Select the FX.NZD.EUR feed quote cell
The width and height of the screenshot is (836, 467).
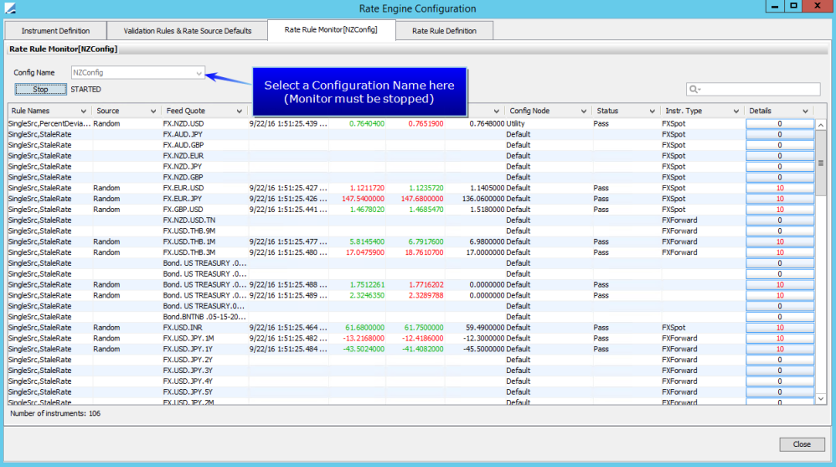pyautogui.click(x=204, y=156)
